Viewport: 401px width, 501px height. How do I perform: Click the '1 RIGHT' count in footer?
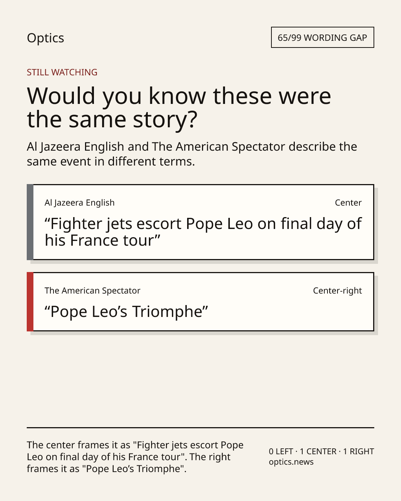(x=359, y=451)
